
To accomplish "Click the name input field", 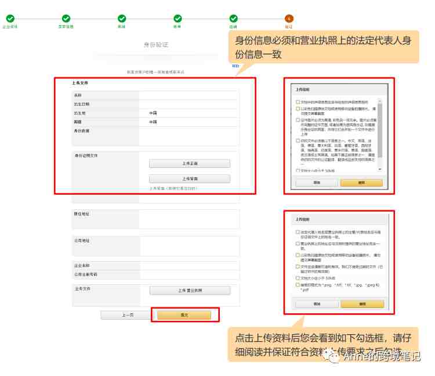I will tap(189, 95).
